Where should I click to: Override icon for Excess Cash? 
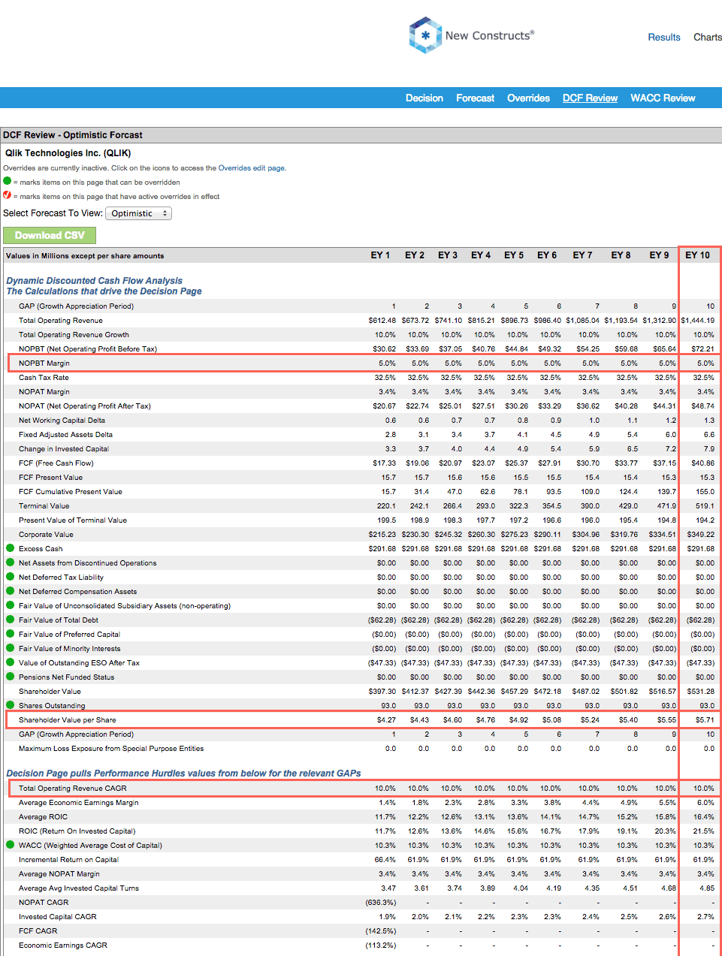pos(11,548)
